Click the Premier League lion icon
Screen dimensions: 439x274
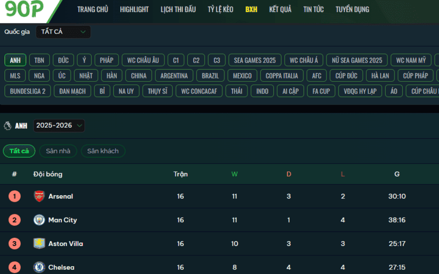pos(8,126)
